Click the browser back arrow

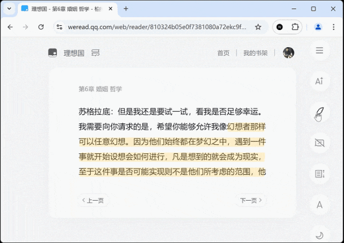click(10, 27)
